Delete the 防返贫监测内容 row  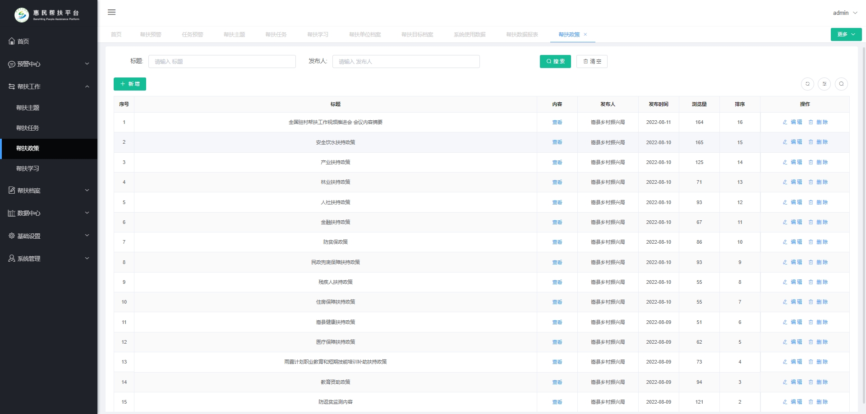(x=818, y=402)
